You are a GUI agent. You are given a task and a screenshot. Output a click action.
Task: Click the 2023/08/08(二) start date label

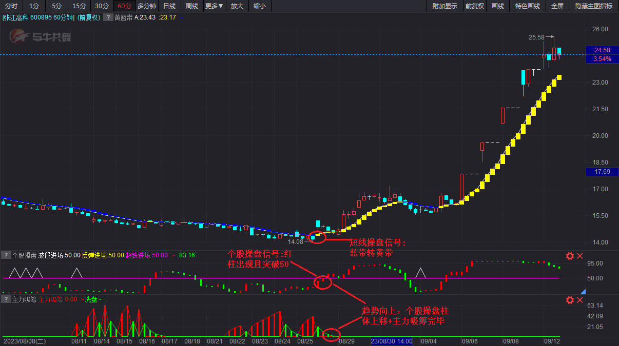24,341
